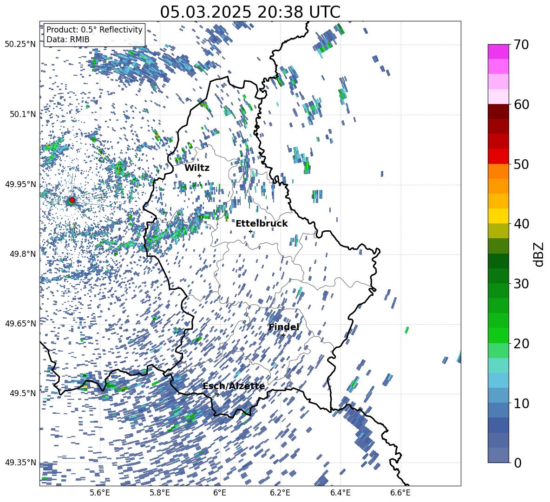Click the Ettelbruck city label
This screenshot has width=550, height=502.
coord(262,224)
